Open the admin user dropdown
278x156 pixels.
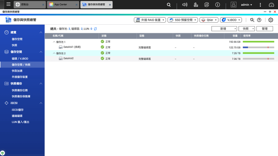tap(246, 5)
